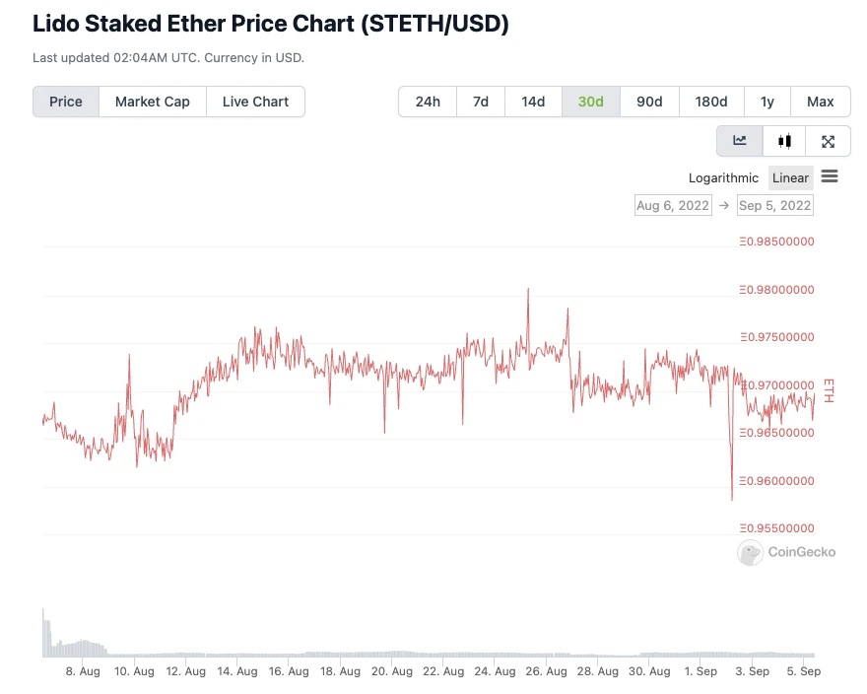Select the 14d range
Viewport: 867px width, 694px height.
pyautogui.click(x=533, y=102)
